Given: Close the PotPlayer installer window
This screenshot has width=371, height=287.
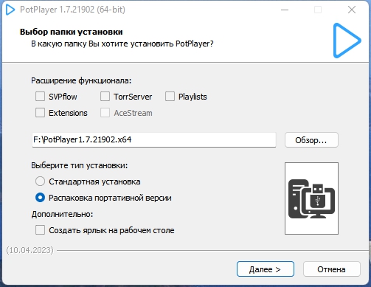Looking at the screenshot, I should (x=352, y=10).
